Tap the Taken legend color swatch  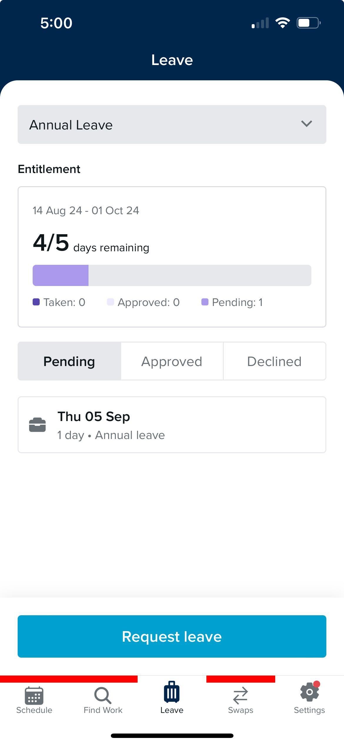click(x=36, y=302)
